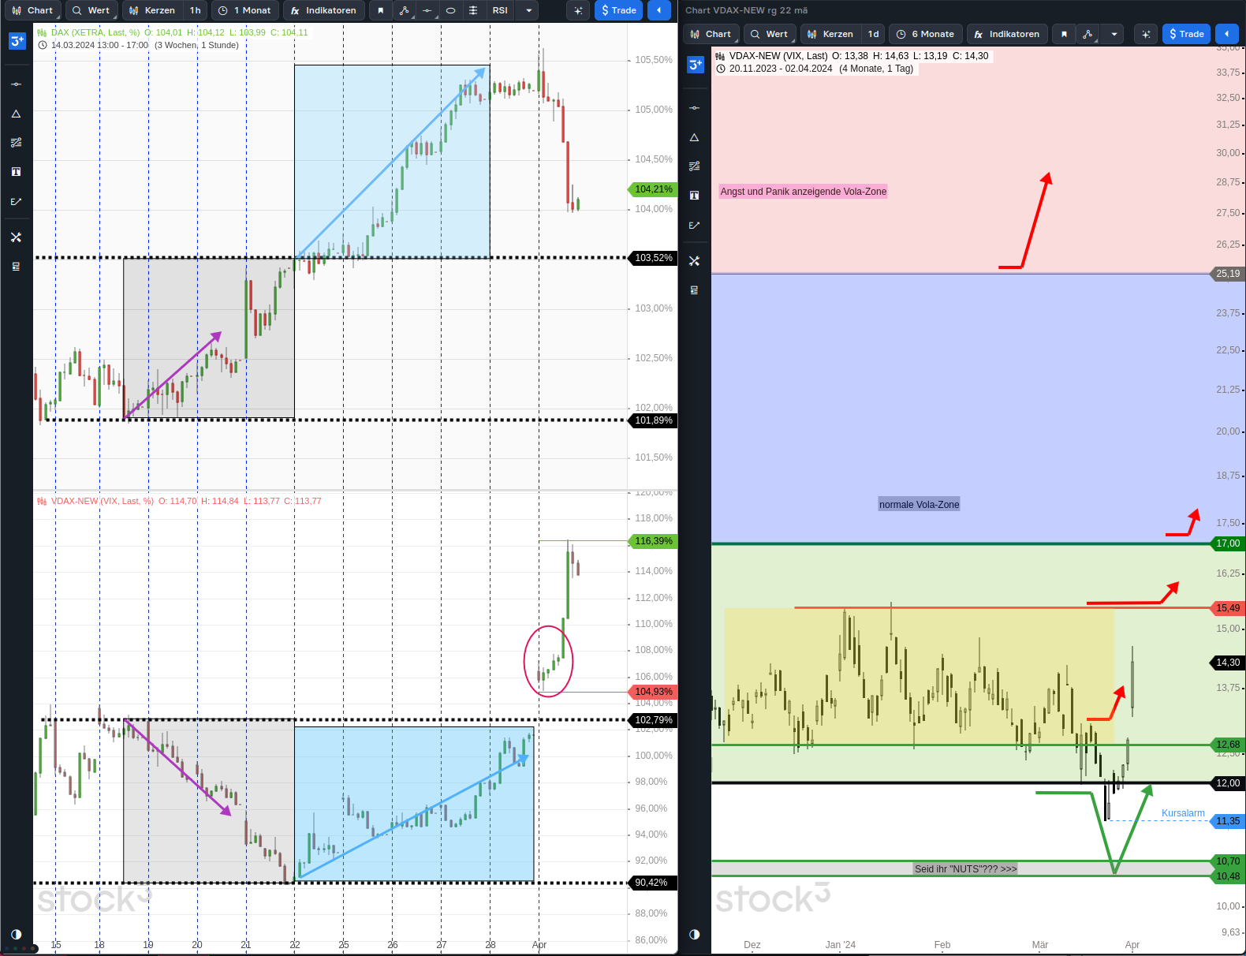Select Kerzen chart type in left window
Viewport: 1246px width, 956px height.
(152, 10)
